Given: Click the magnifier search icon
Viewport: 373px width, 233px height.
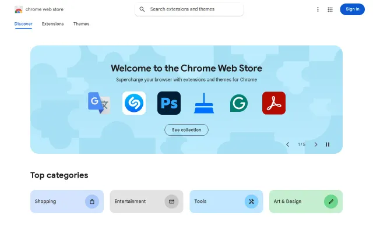Looking at the screenshot, I should pyautogui.click(x=142, y=9).
